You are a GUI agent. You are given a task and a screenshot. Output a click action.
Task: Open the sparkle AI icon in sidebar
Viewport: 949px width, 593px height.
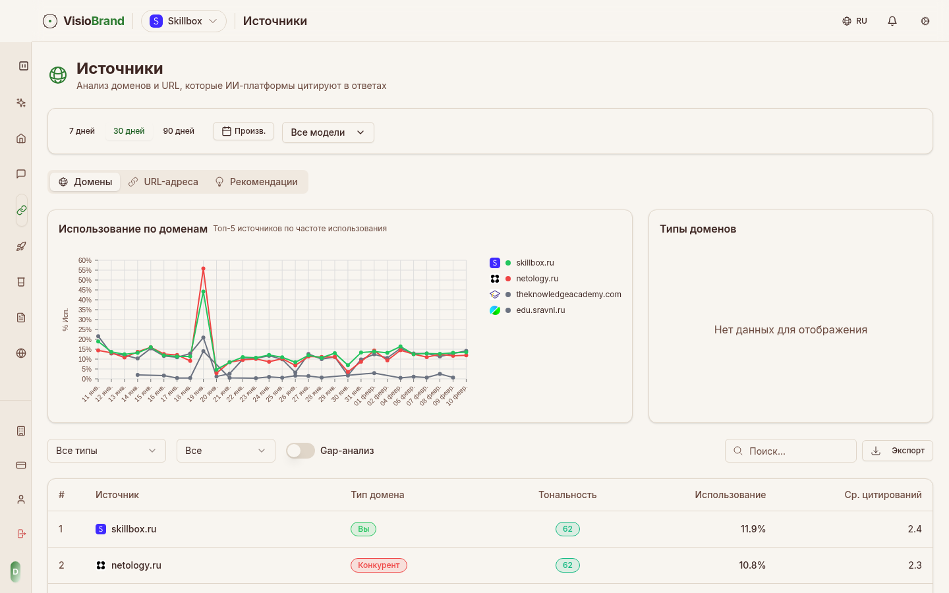click(x=21, y=103)
